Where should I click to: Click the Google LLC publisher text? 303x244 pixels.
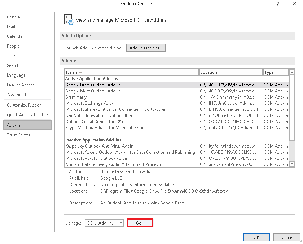click(111, 178)
